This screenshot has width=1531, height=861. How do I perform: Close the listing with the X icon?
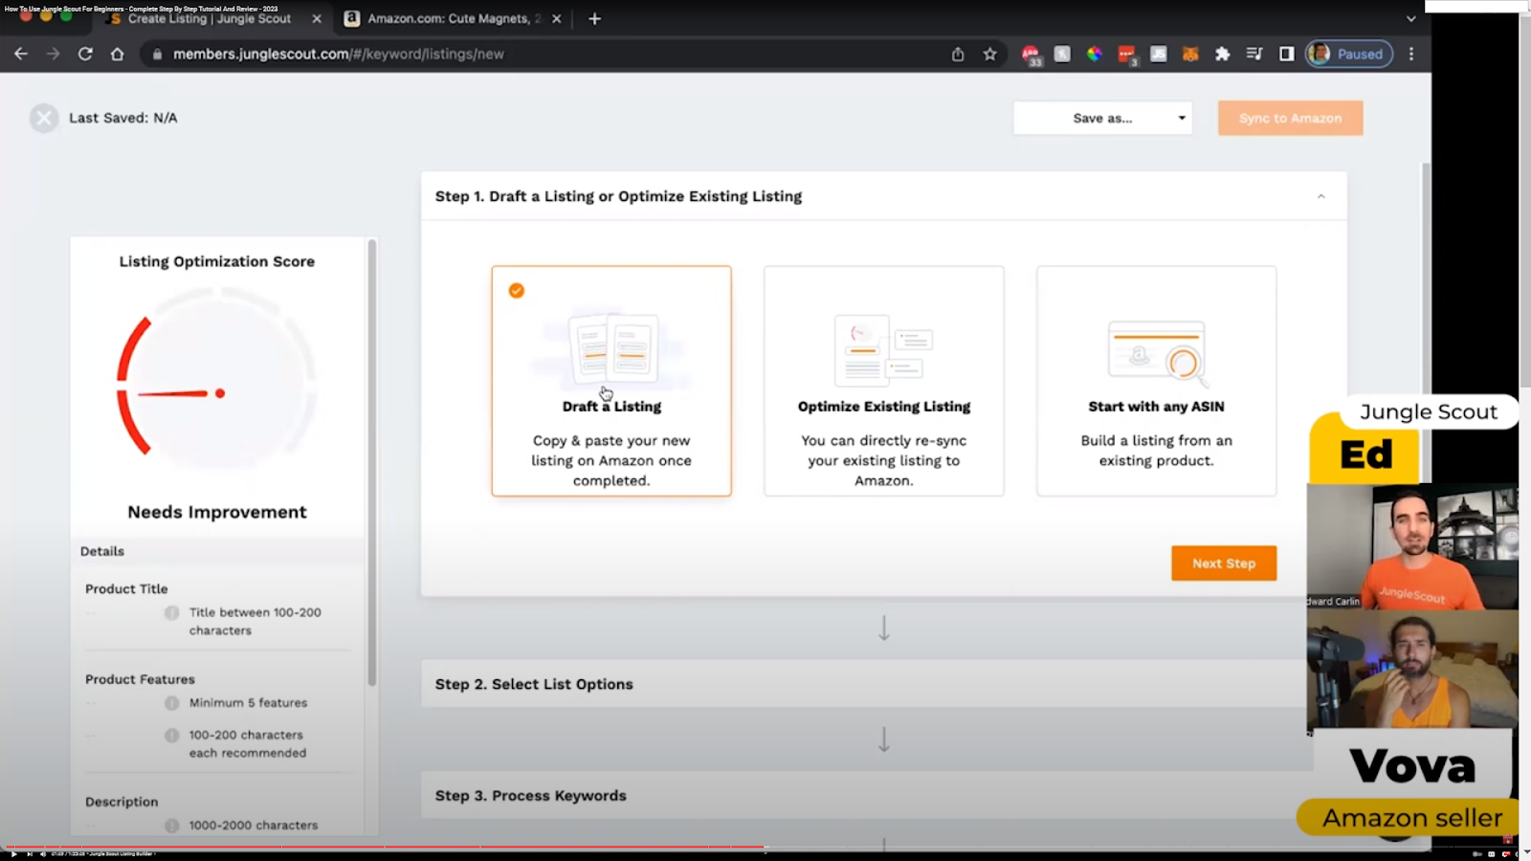(x=43, y=118)
